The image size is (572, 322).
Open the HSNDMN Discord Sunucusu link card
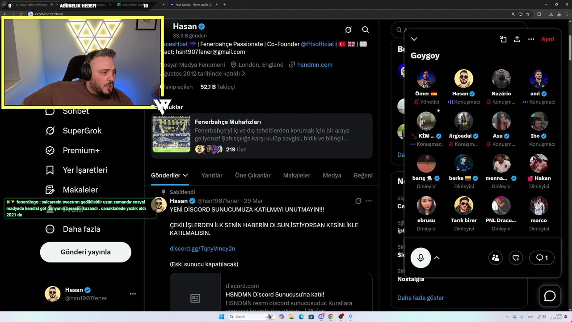point(271,292)
